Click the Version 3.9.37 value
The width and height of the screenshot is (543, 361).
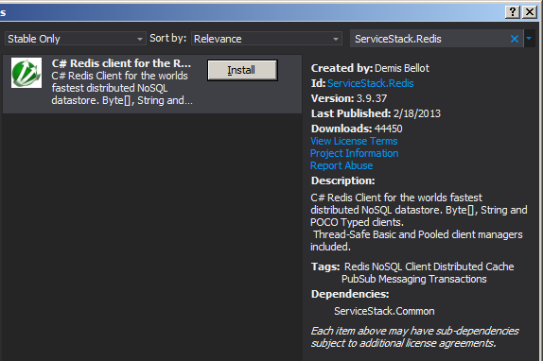point(372,98)
